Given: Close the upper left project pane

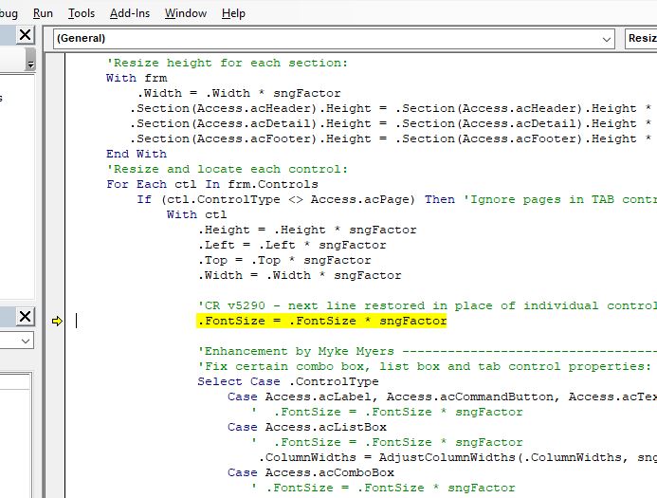Looking at the screenshot, I should pyautogui.click(x=26, y=35).
